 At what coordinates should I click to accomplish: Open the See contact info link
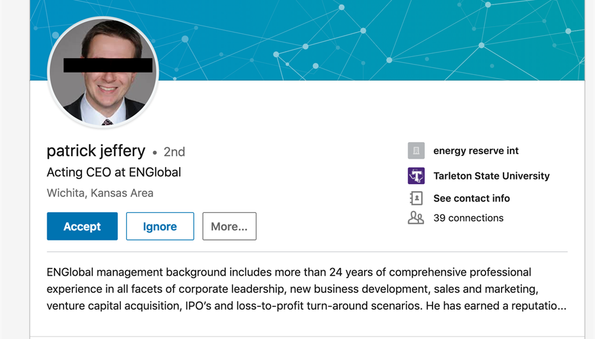(472, 198)
